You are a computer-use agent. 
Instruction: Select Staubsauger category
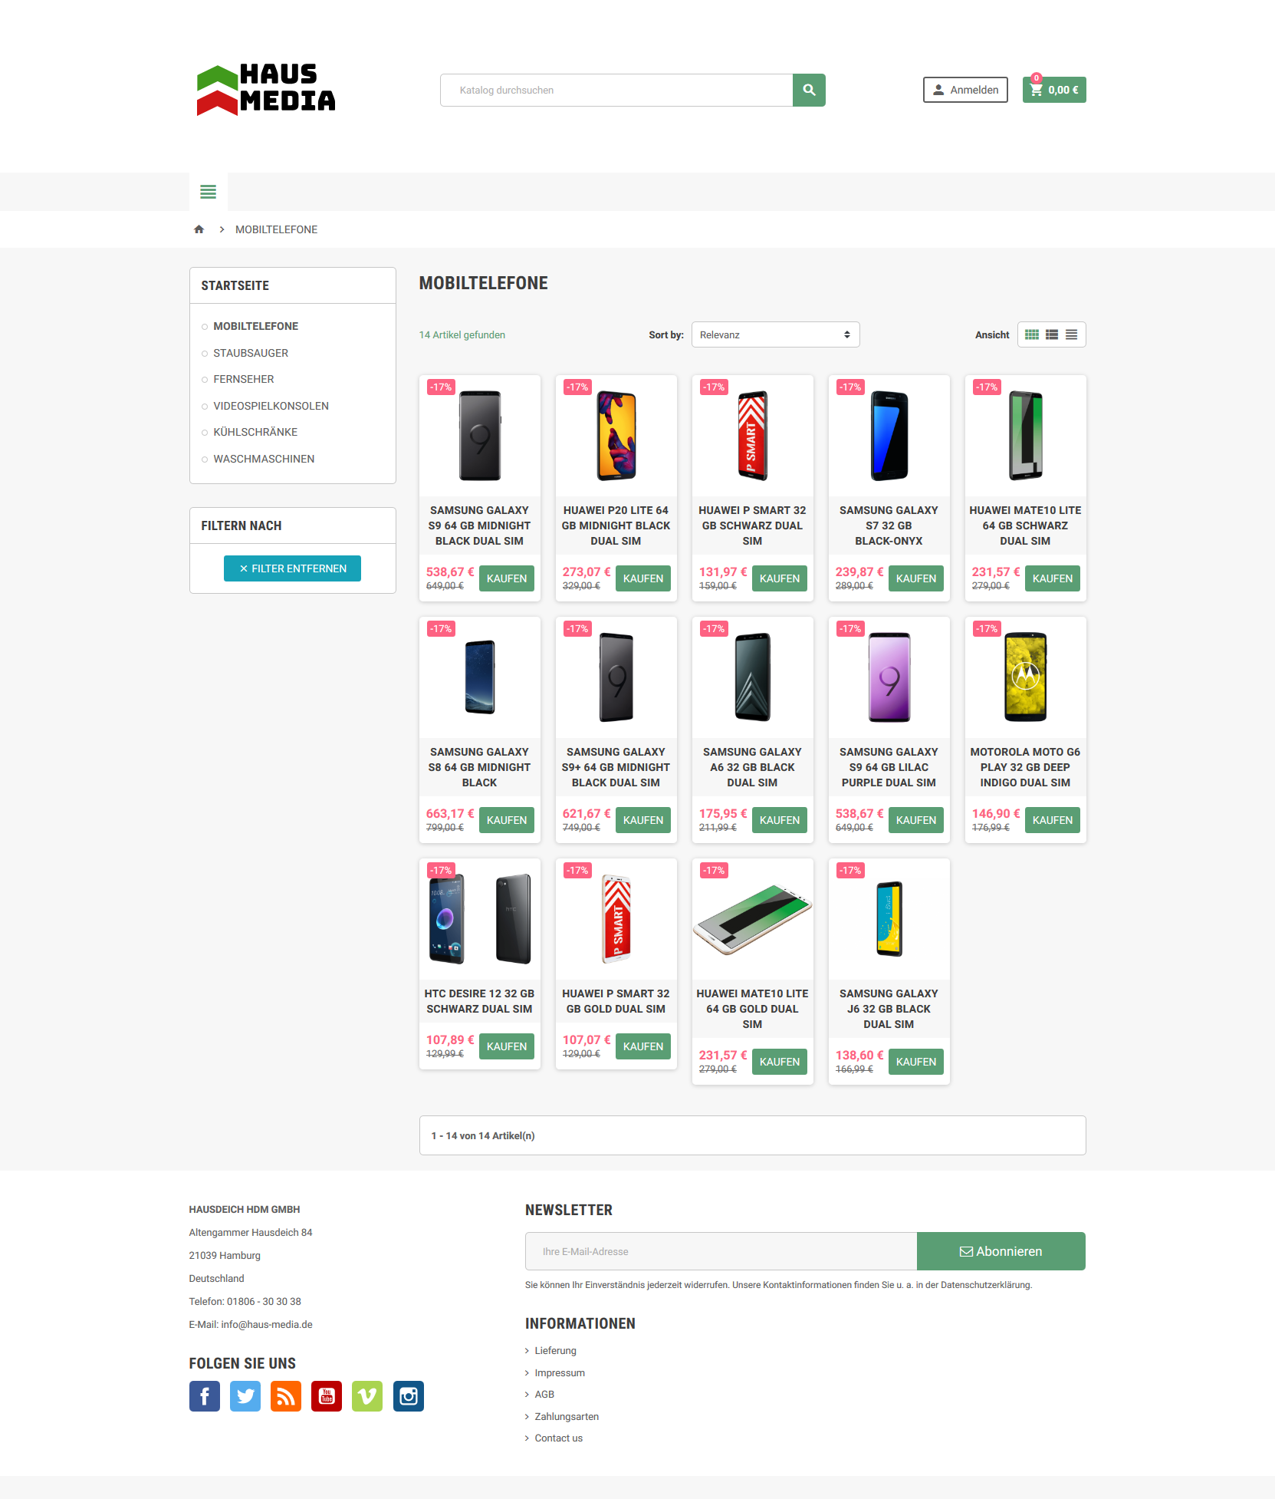coord(251,353)
